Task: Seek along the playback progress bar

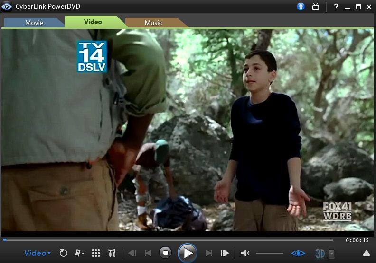Action: (x=168, y=240)
